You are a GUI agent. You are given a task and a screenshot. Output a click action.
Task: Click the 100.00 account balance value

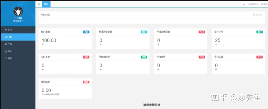pos(49,41)
